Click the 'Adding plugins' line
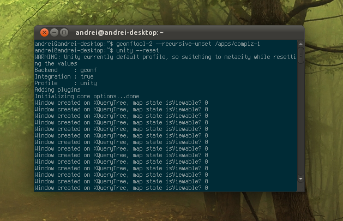Screen dimensions: 343x221 pos(58,90)
